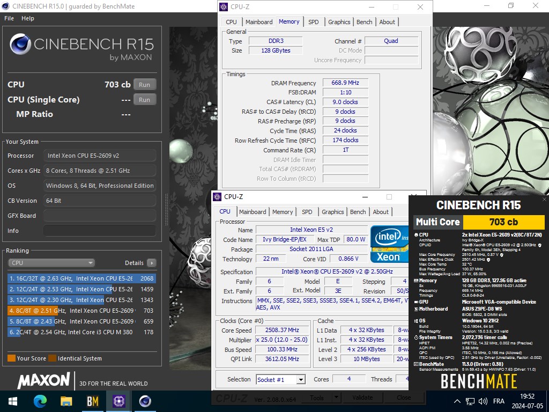Click the BENCHMATE logo in overlay
The image size is (549, 412).
[479, 381]
